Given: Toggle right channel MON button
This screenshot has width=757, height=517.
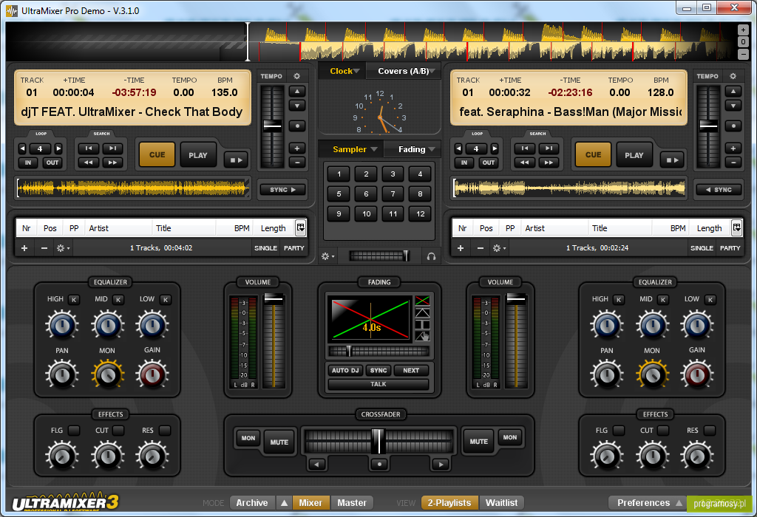Looking at the screenshot, I should tap(510, 437).
